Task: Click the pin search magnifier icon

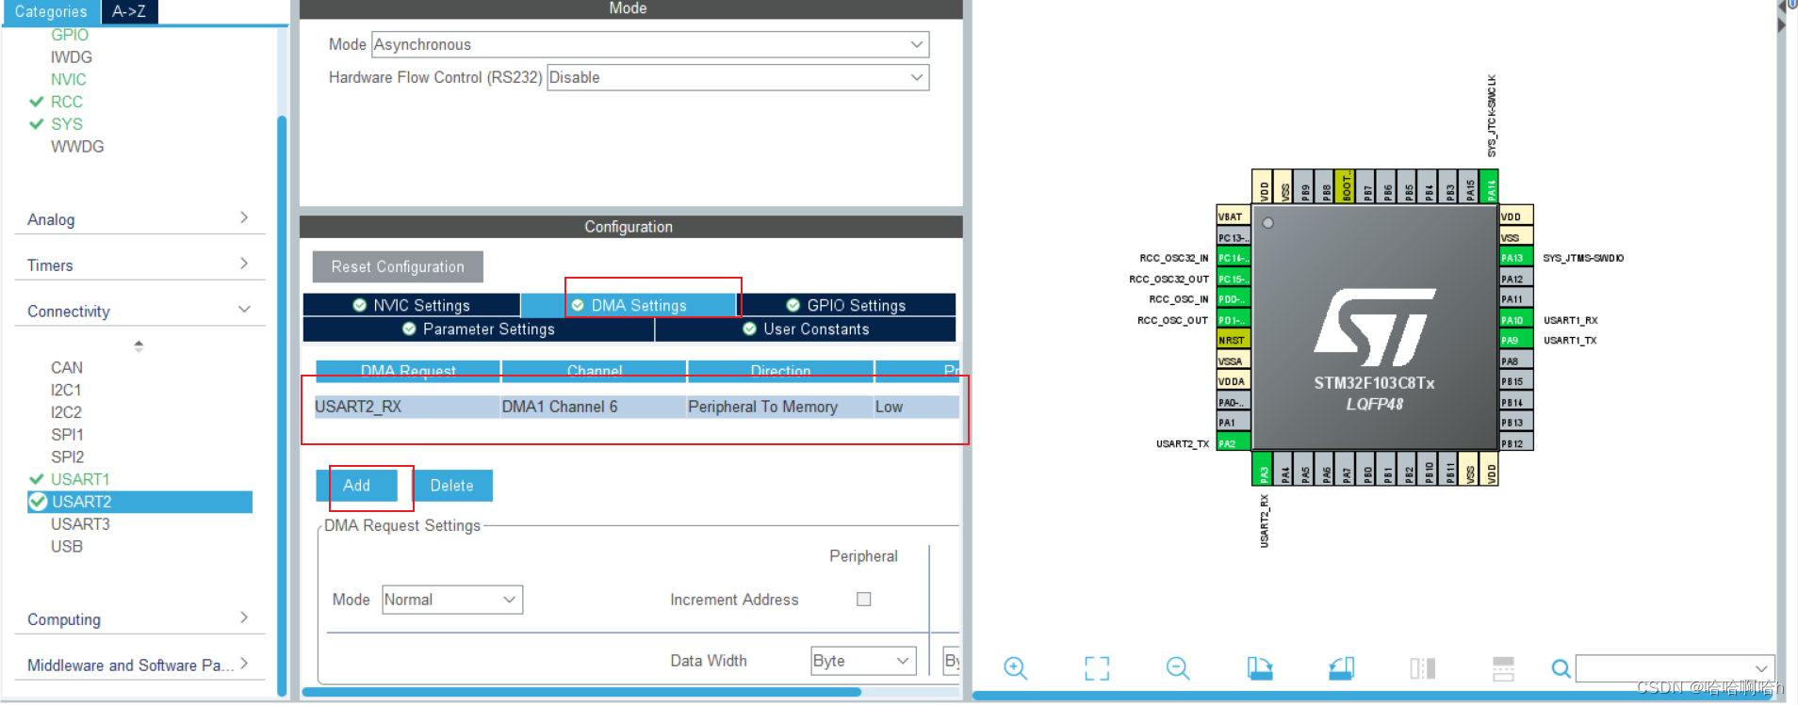Action: point(1561,668)
